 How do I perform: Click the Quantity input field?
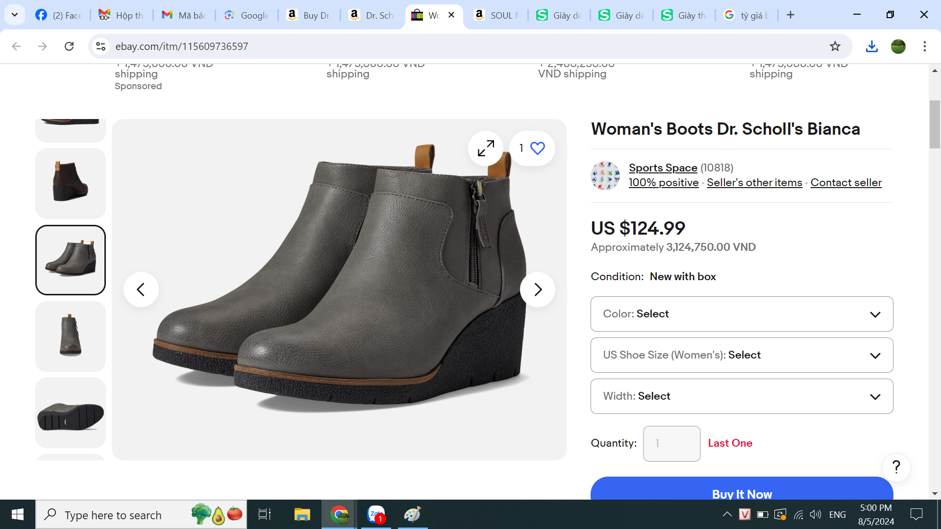(671, 444)
